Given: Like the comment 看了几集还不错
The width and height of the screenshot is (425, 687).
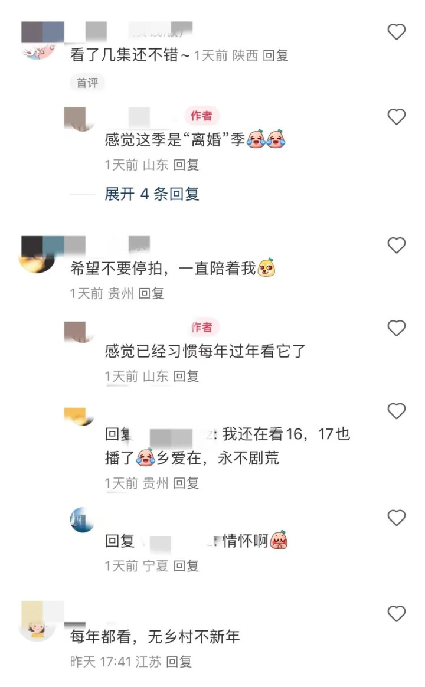Looking at the screenshot, I should [397, 31].
